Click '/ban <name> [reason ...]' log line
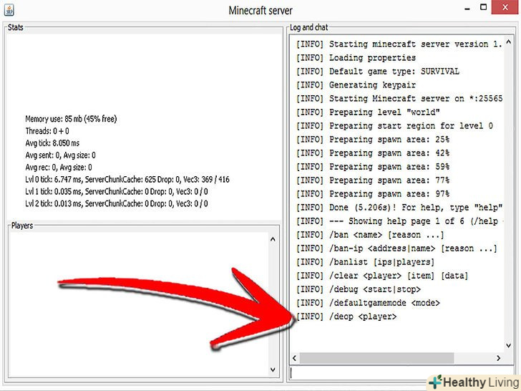The height and width of the screenshot is (391, 521). (370, 235)
